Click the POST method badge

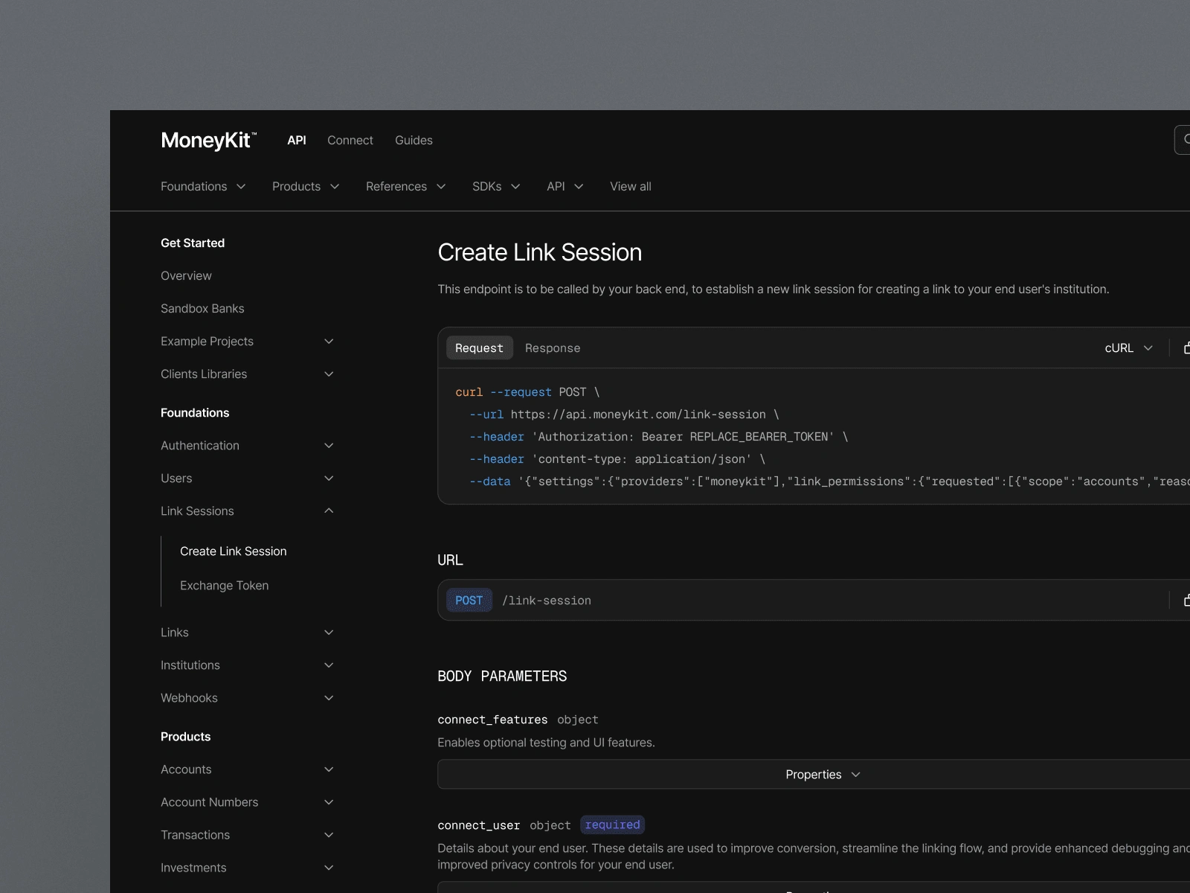click(x=469, y=600)
